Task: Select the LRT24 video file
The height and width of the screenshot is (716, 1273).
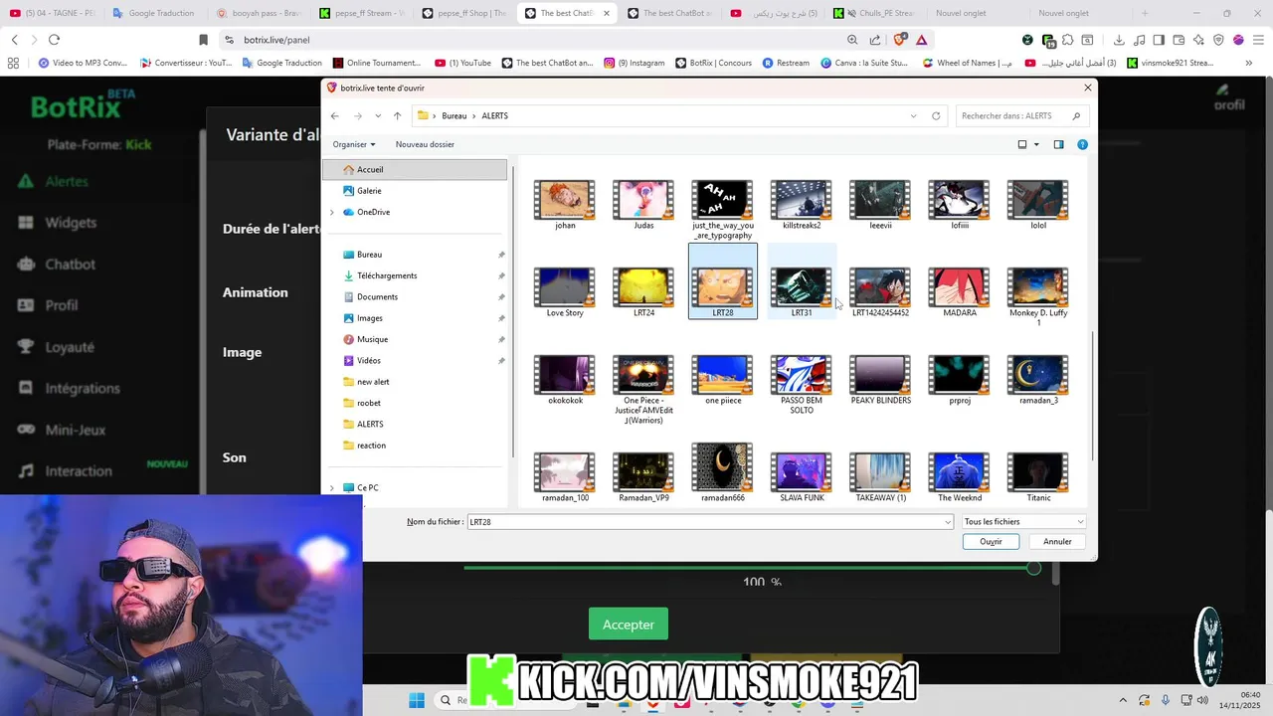Action: pos(643,292)
